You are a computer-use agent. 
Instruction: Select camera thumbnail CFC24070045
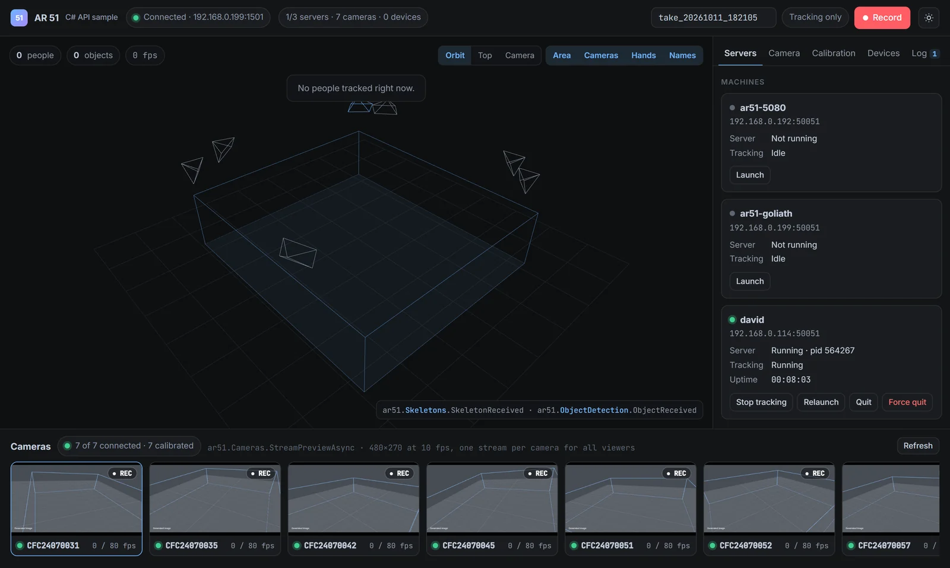click(492, 509)
